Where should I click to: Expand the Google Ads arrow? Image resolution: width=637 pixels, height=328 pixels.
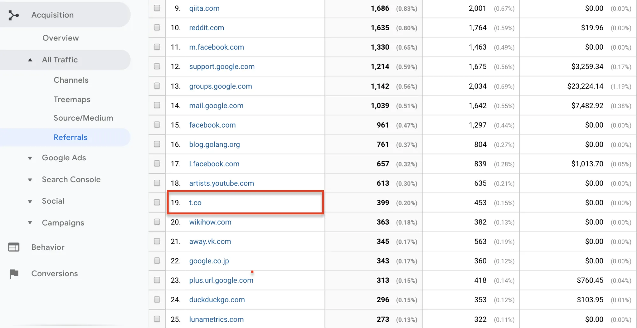tap(30, 158)
